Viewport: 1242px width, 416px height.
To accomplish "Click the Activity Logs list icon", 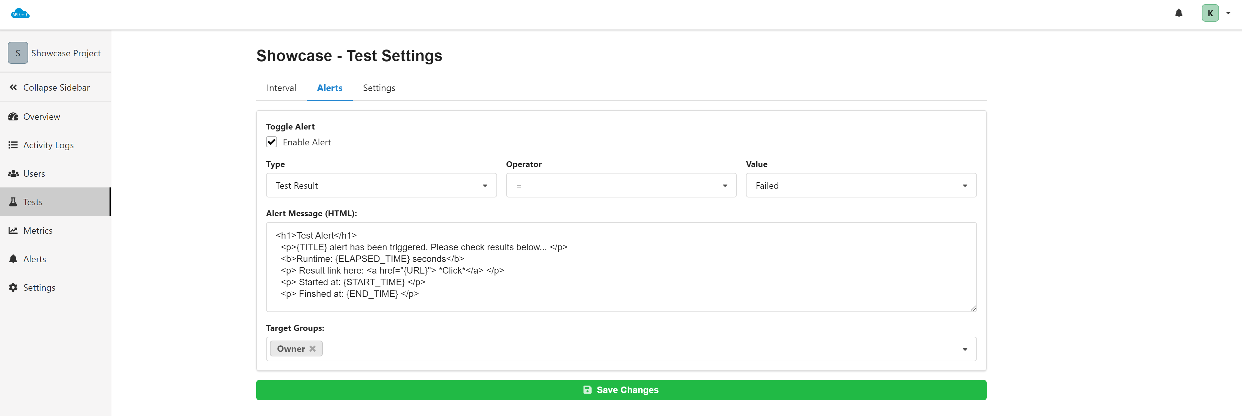I will click(13, 145).
